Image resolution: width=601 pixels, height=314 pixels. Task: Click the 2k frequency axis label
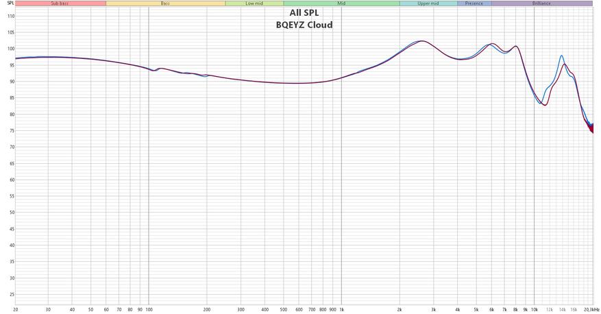pyautogui.click(x=400, y=309)
